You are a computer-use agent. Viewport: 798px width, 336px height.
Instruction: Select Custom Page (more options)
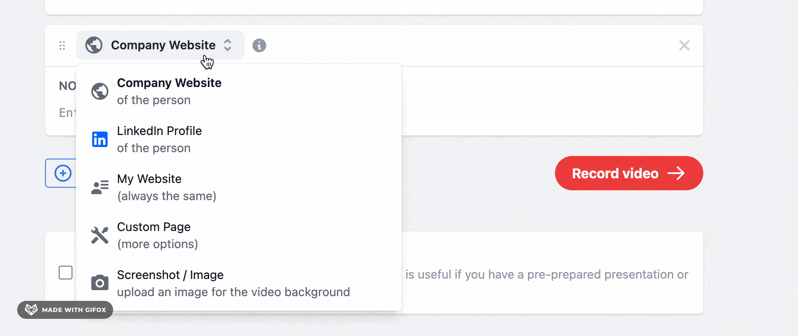(239, 235)
